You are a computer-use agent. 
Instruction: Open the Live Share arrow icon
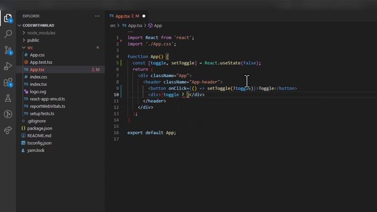coord(8,130)
